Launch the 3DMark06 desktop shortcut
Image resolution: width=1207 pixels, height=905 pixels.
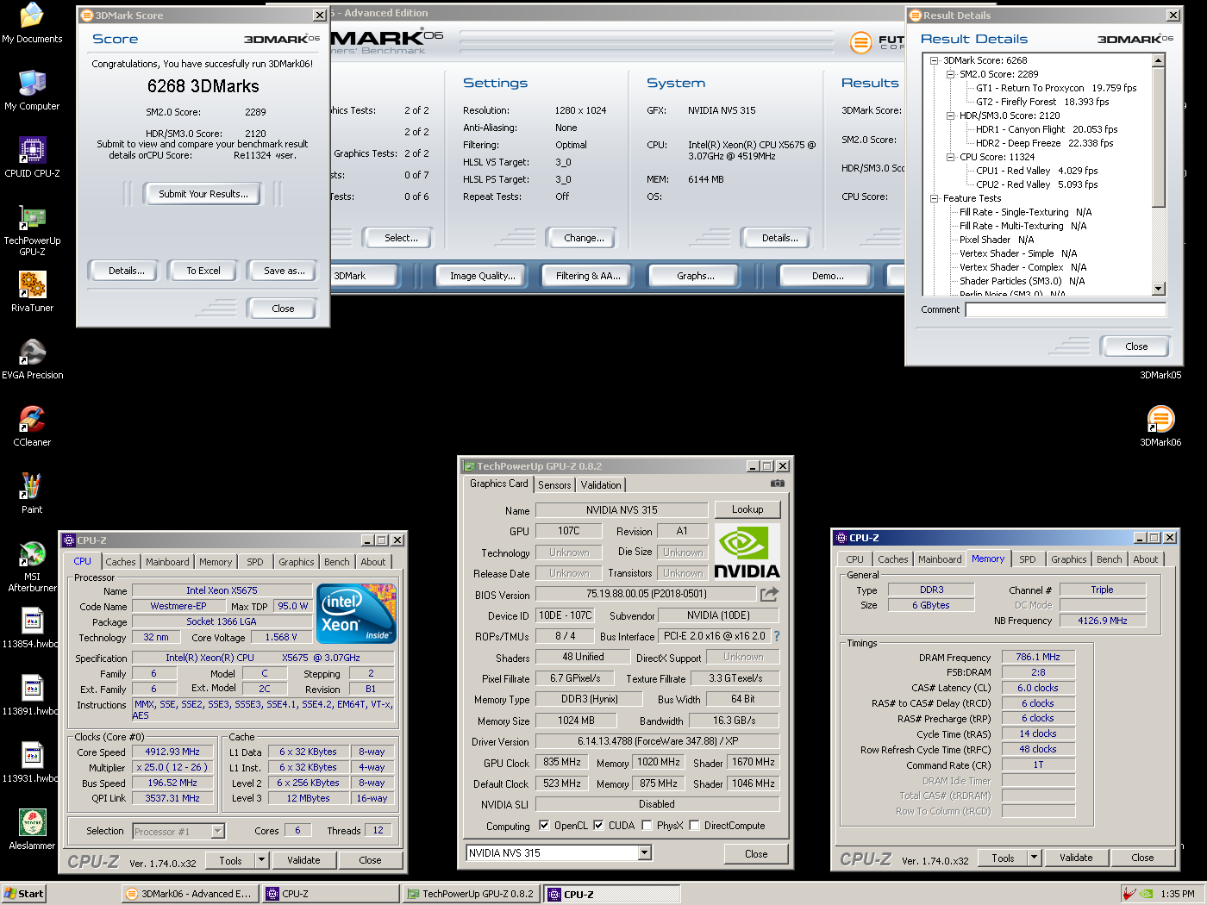click(x=1160, y=427)
